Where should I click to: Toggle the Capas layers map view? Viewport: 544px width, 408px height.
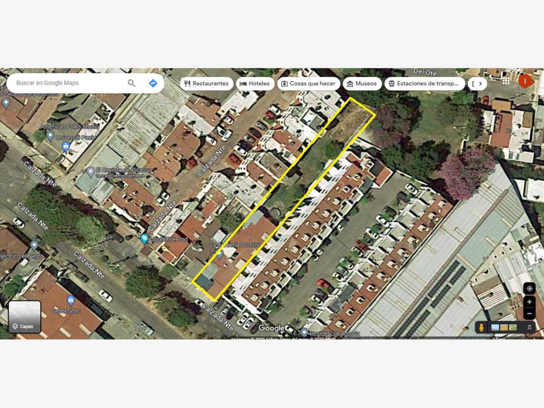click(24, 317)
